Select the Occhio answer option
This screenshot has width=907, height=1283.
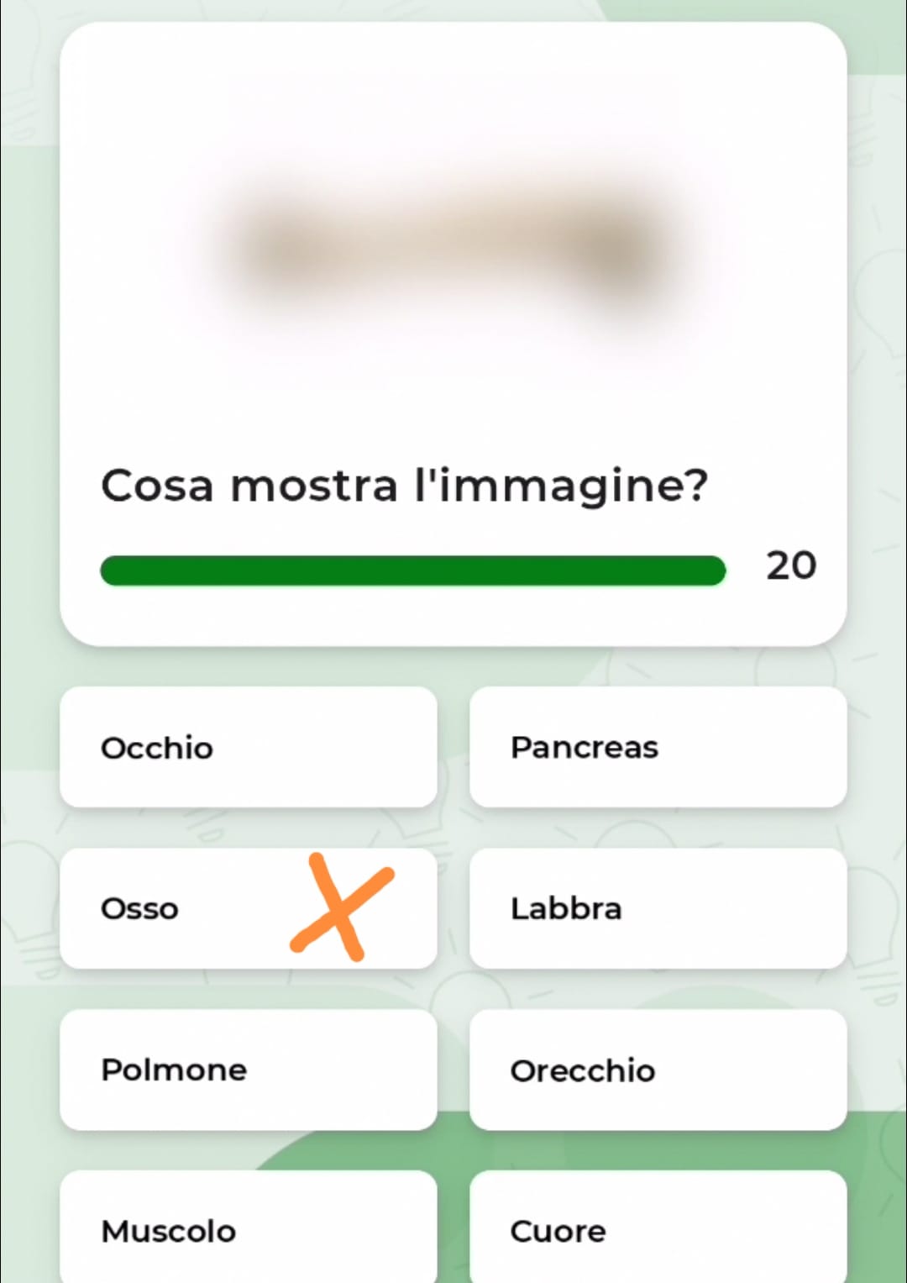pos(248,747)
